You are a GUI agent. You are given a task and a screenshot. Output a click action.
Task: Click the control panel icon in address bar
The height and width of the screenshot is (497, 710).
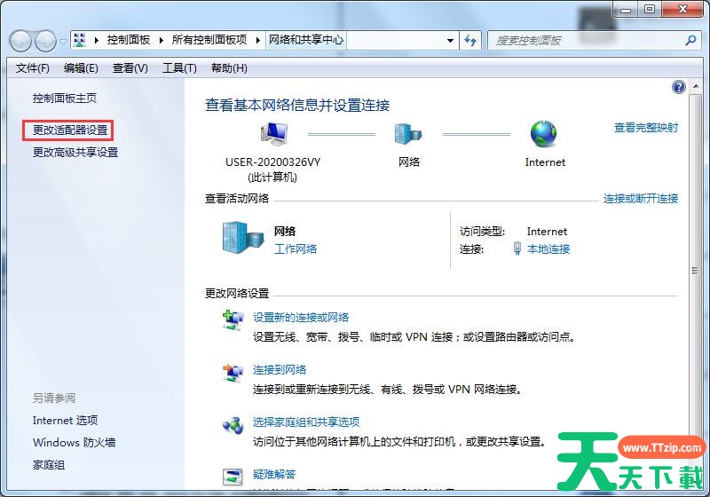(x=80, y=40)
